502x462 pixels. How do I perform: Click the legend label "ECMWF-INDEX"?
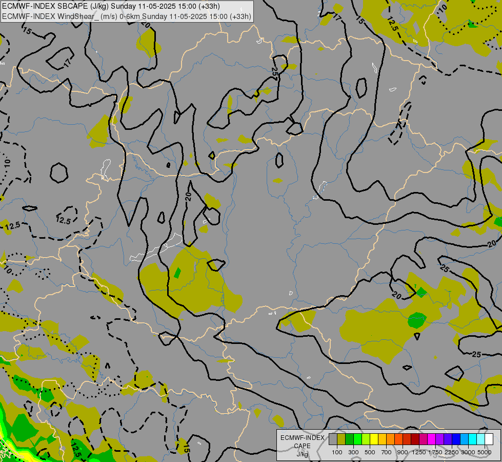click(x=302, y=438)
